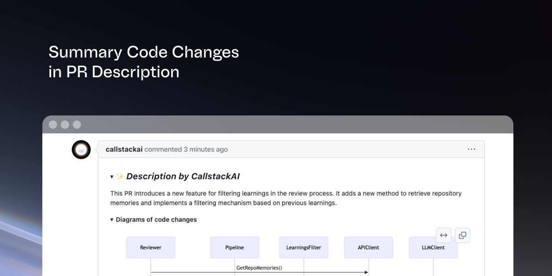This screenshot has width=552, height=276.
Task: Open the callstackai profile link
Action: [x=124, y=149]
